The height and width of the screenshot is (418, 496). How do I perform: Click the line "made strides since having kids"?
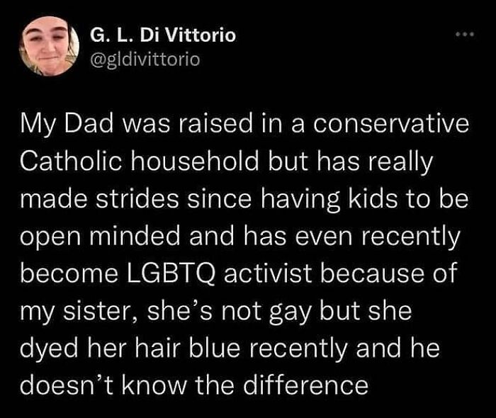click(244, 200)
